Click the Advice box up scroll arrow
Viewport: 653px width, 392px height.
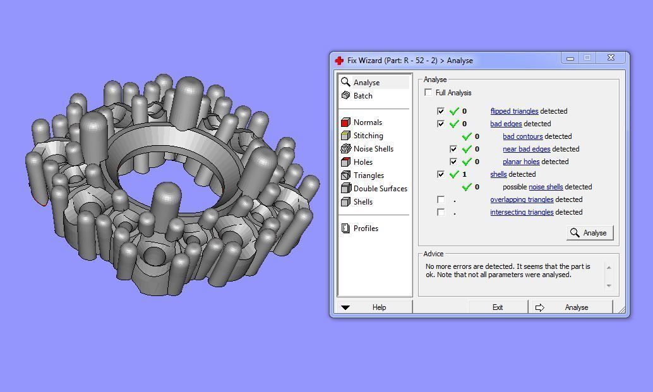(x=609, y=268)
